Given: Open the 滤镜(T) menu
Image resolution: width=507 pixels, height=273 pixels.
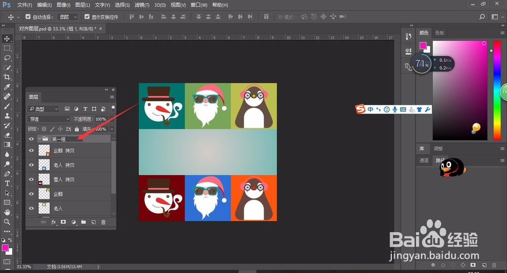Looking at the screenshot, I should [x=142, y=5].
